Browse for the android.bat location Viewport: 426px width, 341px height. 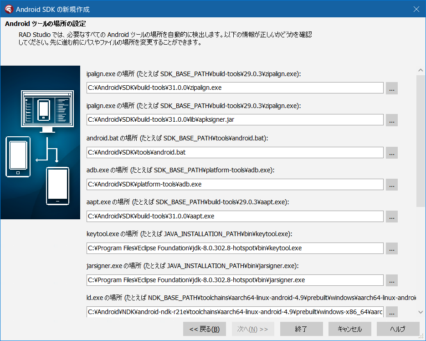pyautogui.click(x=391, y=153)
